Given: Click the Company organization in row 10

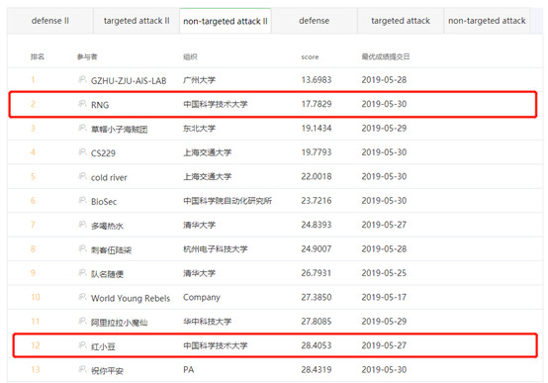Looking at the screenshot, I should [x=202, y=298].
